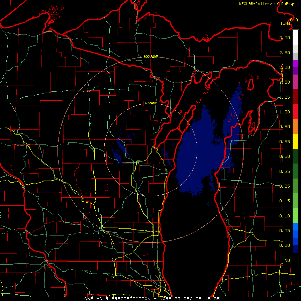
Task: Click the 100 NMI range ring label
Action: 150,57
